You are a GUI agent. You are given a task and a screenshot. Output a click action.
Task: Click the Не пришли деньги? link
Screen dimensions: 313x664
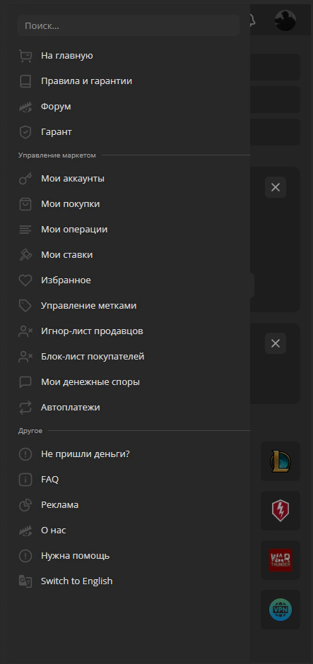pos(85,454)
